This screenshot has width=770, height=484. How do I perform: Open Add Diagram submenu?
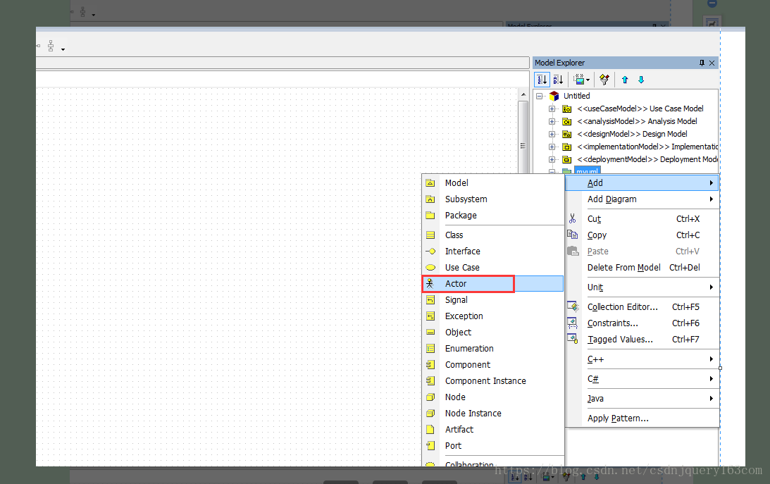tap(642, 199)
